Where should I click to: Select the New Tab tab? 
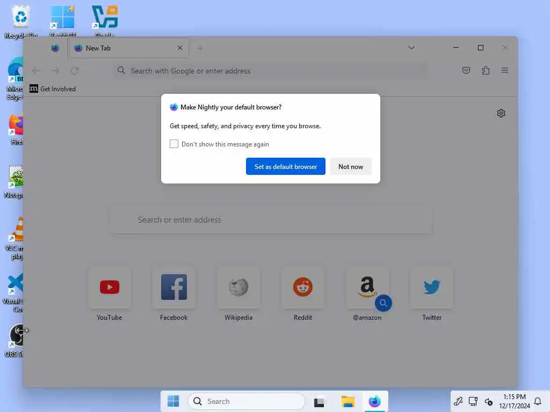(129, 48)
